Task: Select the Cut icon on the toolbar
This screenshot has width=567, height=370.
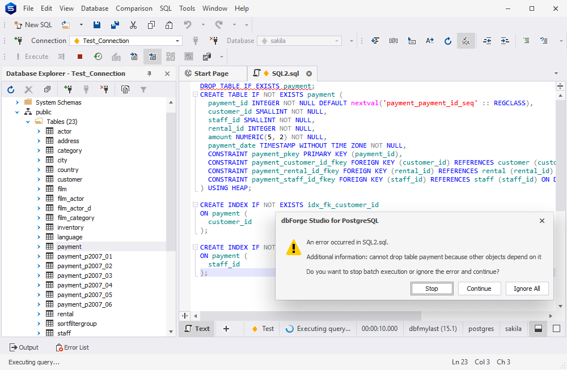Action: coord(133,25)
